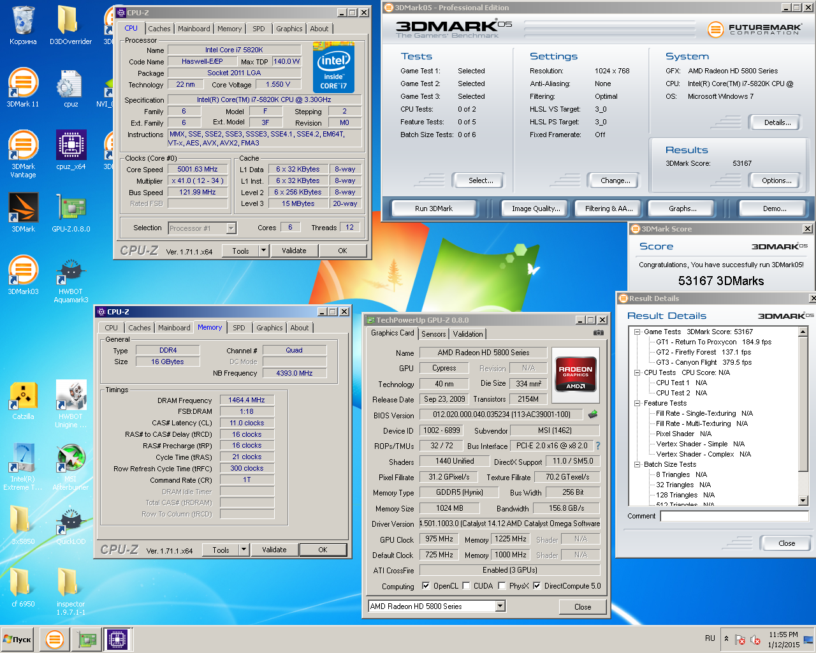Launch the Intel Extreme Tuning shortcut
816x653 pixels.
point(23,466)
